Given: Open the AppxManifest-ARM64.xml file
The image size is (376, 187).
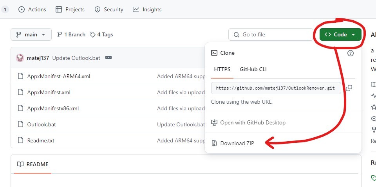Looking at the screenshot, I should 59,76.
